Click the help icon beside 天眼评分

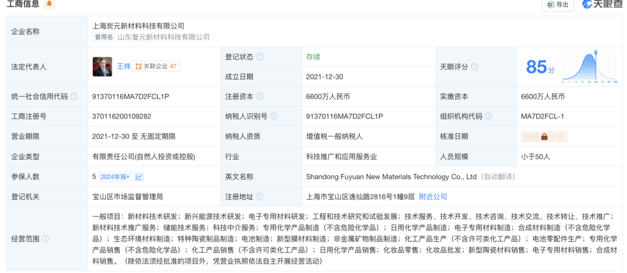tap(474, 67)
